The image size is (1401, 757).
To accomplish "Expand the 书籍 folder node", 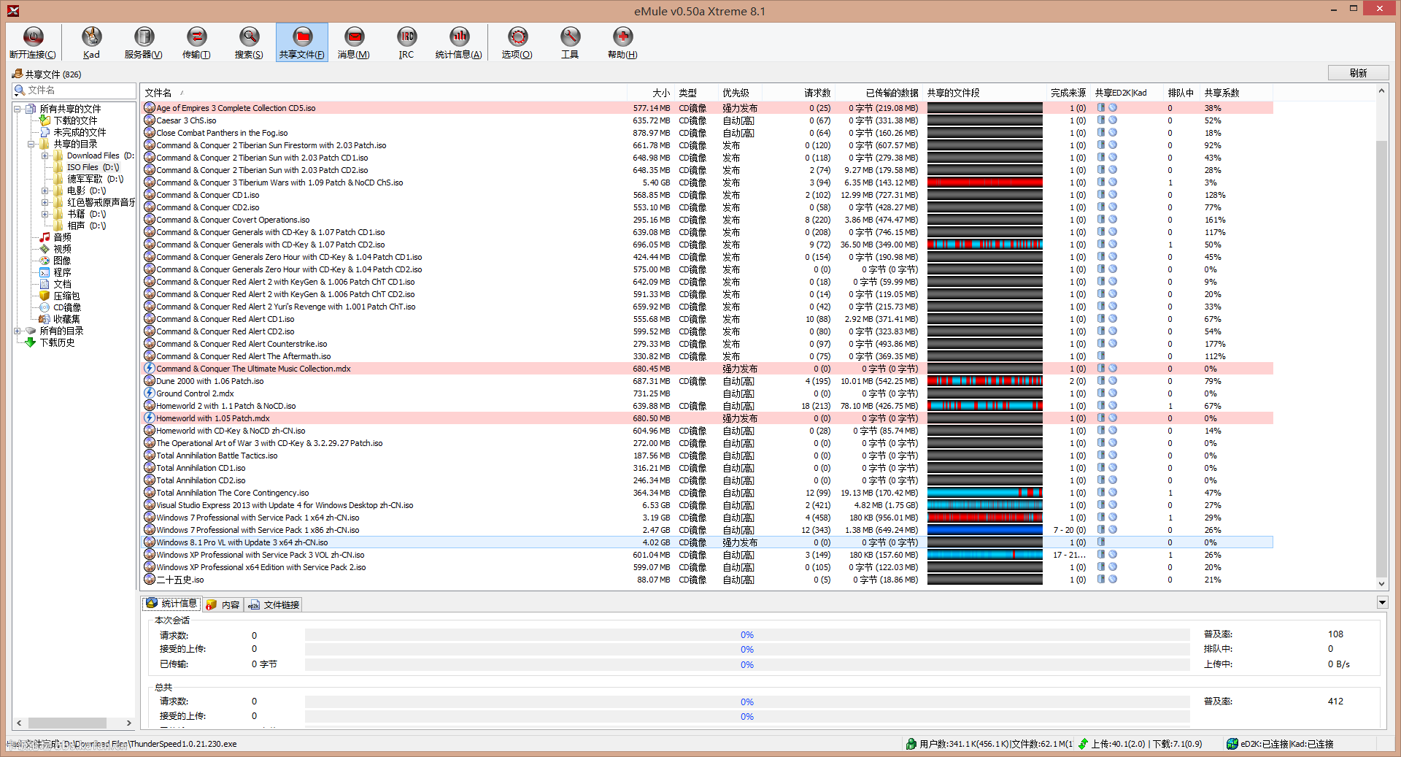I will point(45,214).
